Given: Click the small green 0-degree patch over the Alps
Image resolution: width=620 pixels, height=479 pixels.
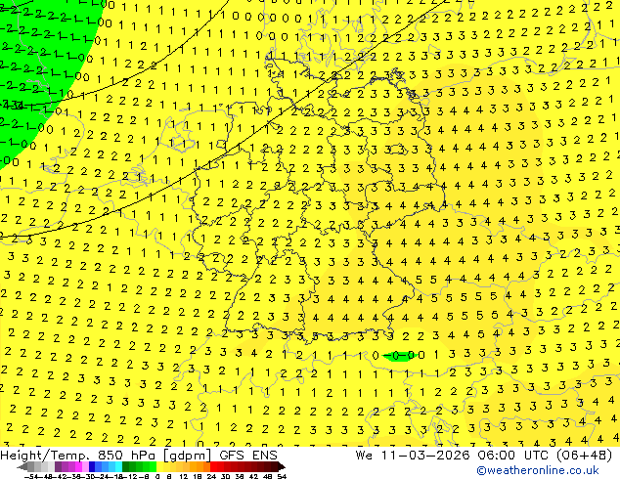Looking at the screenshot, I should [400, 356].
